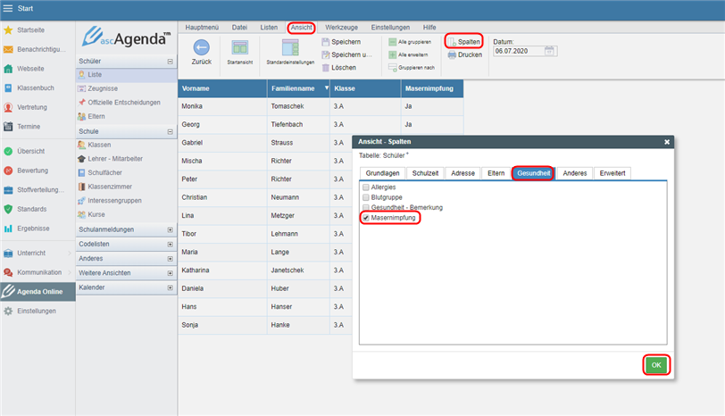Click the Löschen trash toolbar item
This screenshot has height=416, width=725.
(339, 68)
